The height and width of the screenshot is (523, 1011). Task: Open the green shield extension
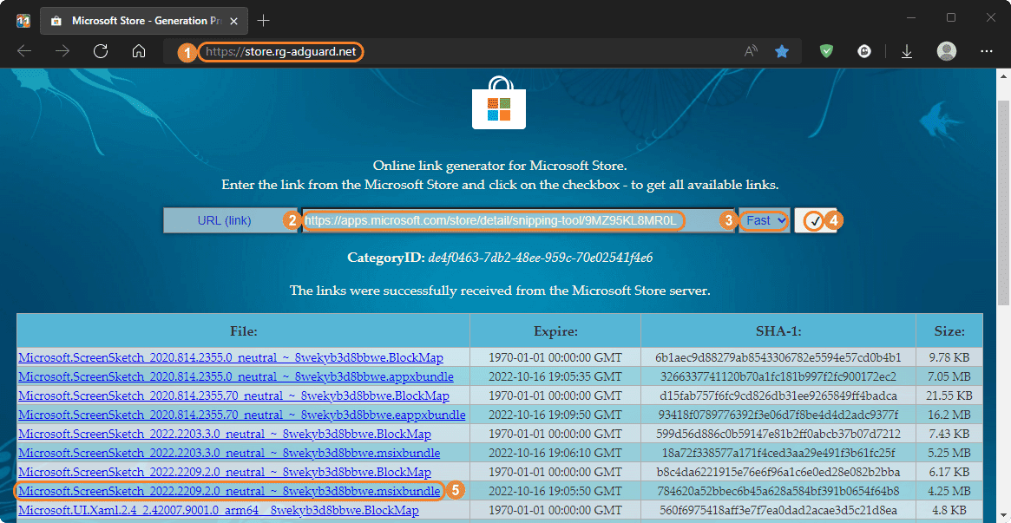(x=827, y=51)
